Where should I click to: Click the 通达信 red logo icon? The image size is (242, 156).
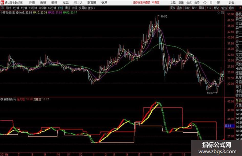pos(2,3)
